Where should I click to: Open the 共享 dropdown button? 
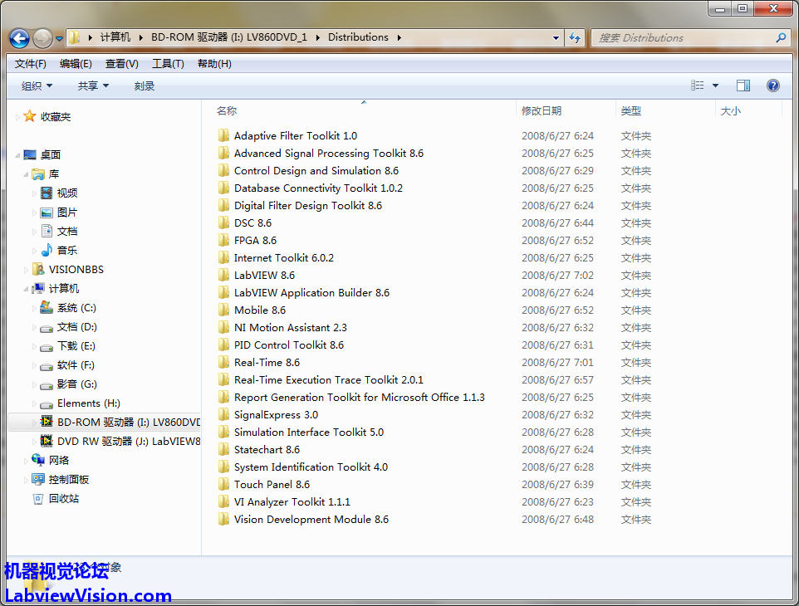[93, 86]
